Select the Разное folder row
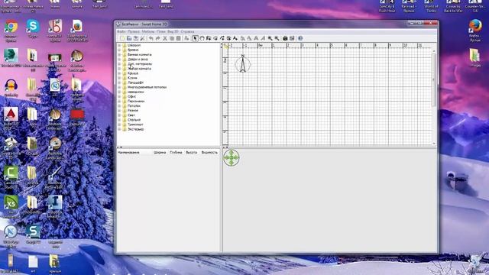This screenshot has width=489, height=275. coord(130,110)
